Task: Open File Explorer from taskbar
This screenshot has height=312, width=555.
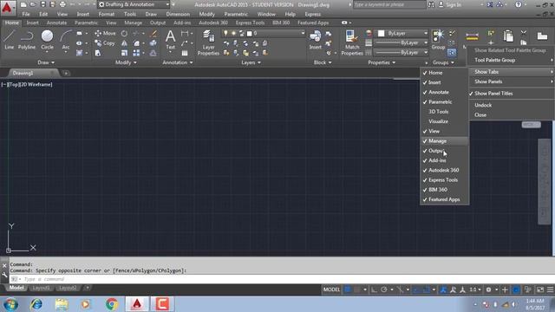Action: [62, 304]
